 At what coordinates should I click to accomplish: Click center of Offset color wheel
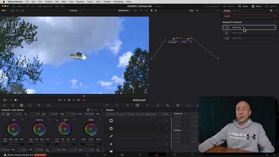pyautogui.click(x=91, y=129)
